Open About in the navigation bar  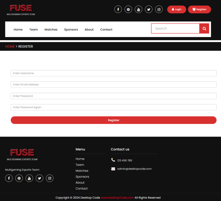[89, 30]
